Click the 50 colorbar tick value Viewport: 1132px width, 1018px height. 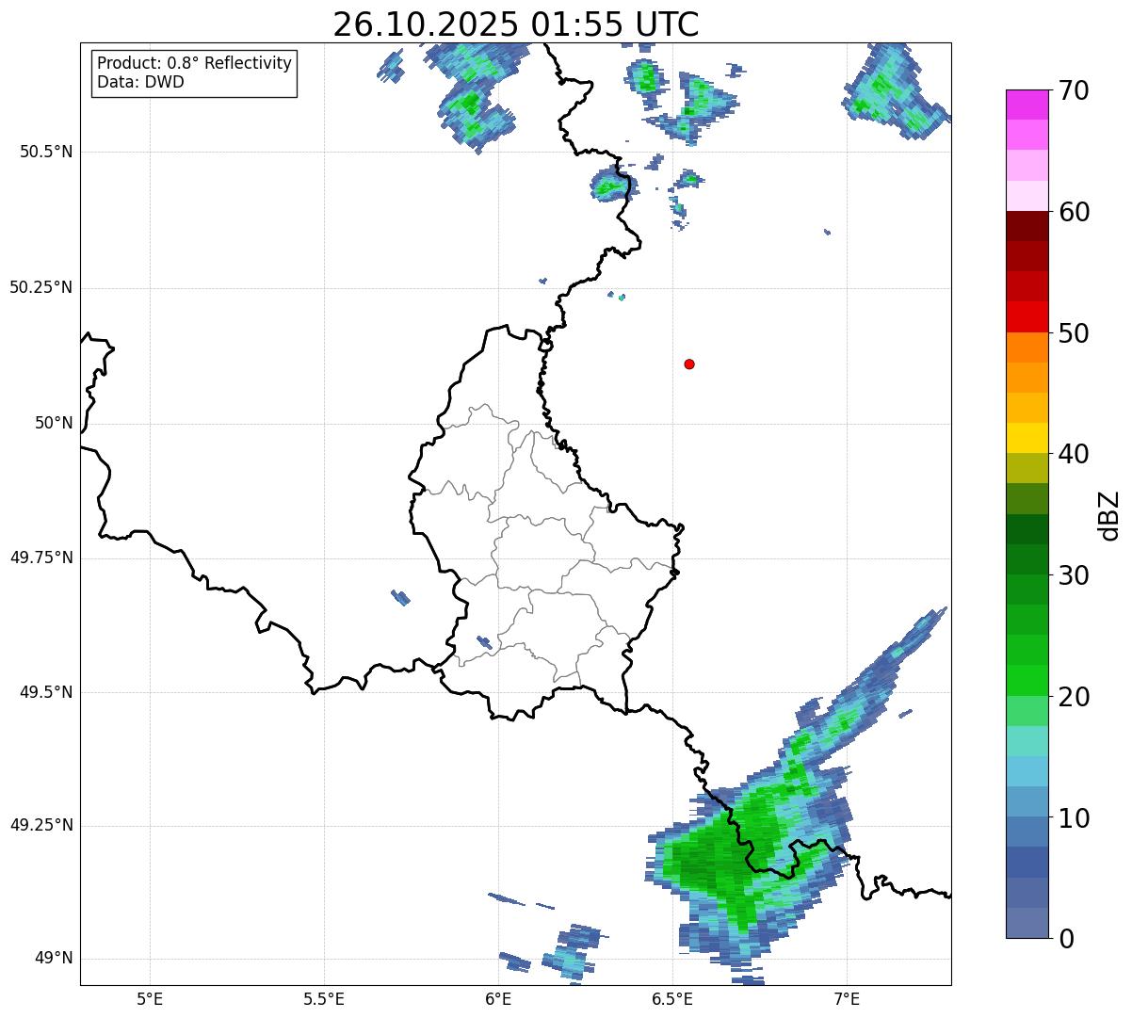(x=1074, y=333)
